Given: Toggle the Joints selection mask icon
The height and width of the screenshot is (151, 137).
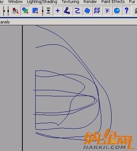Looking at the screenshot, I should click(67, 11).
